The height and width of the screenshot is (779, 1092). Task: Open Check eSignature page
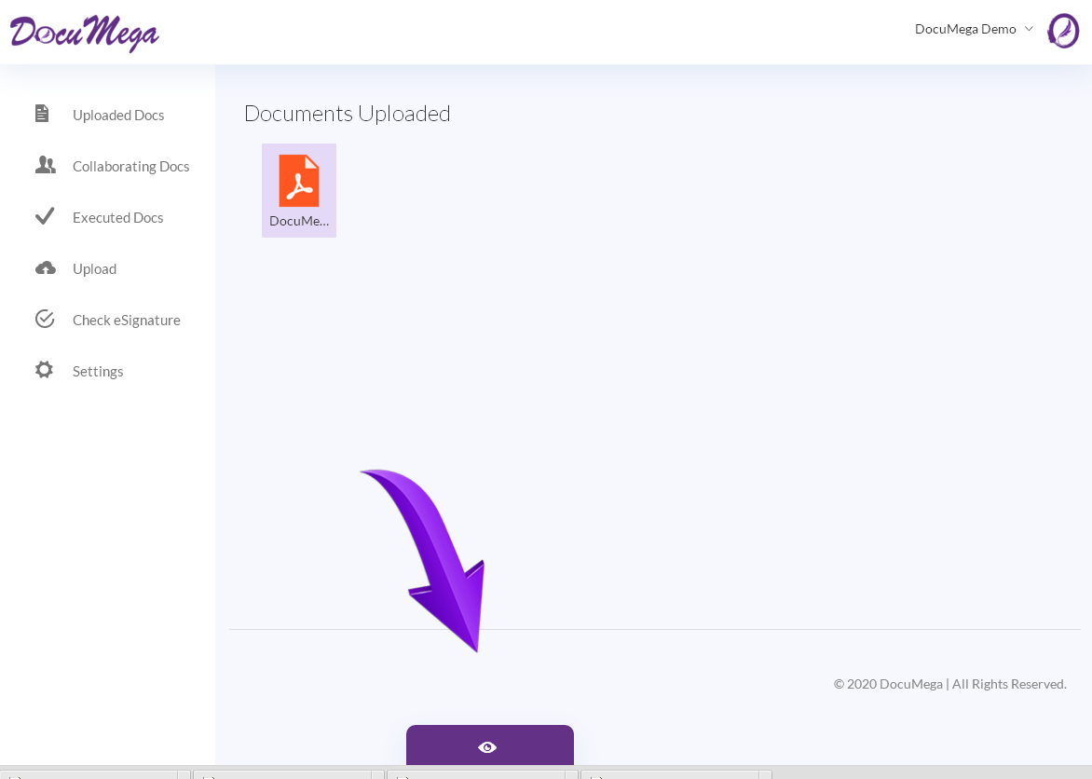click(x=126, y=320)
